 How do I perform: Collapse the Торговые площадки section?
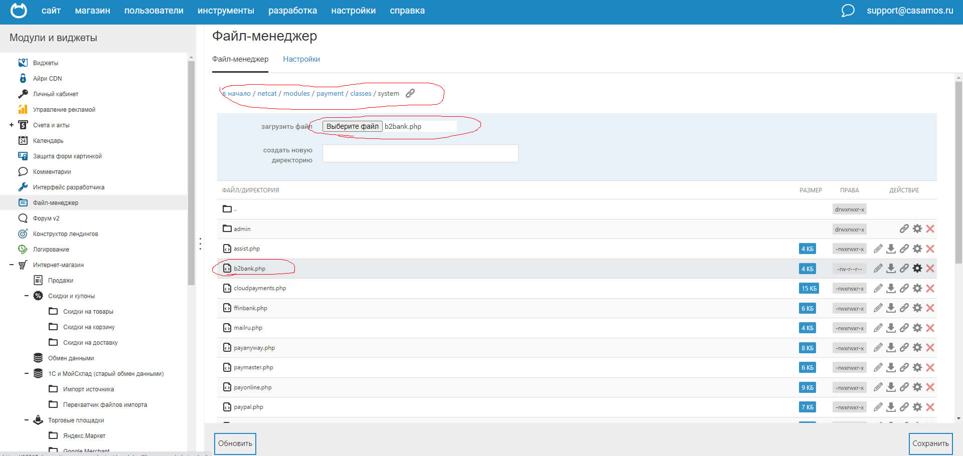pos(27,420)
